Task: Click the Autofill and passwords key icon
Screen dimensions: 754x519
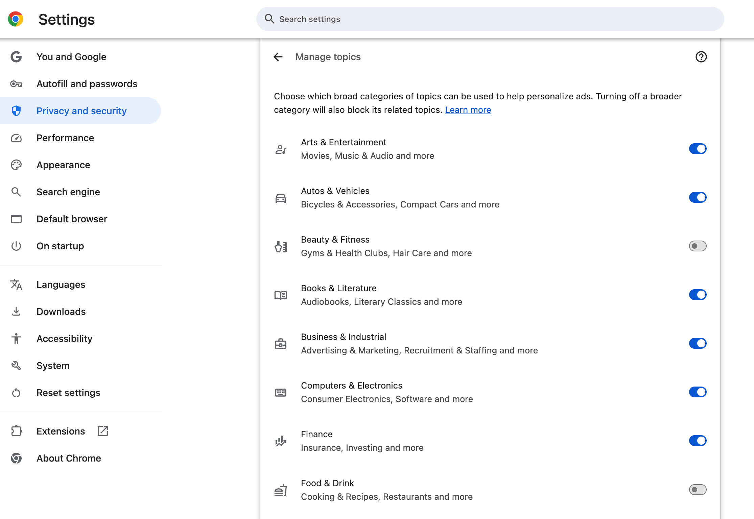Action: 16,84
